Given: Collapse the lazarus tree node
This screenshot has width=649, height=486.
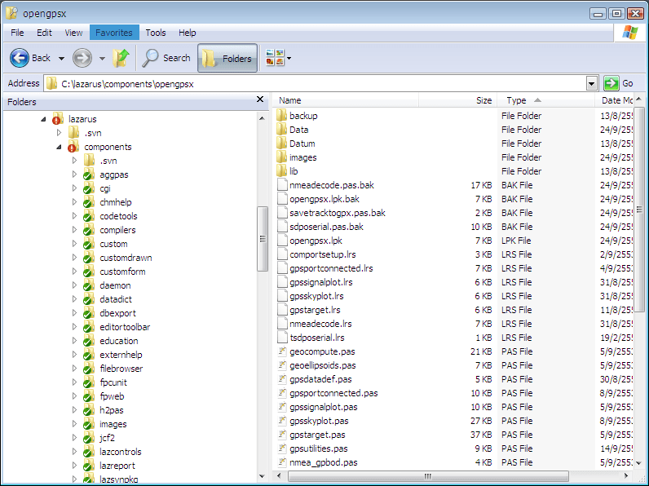Looking at the screenshot, I should (43, 119).
